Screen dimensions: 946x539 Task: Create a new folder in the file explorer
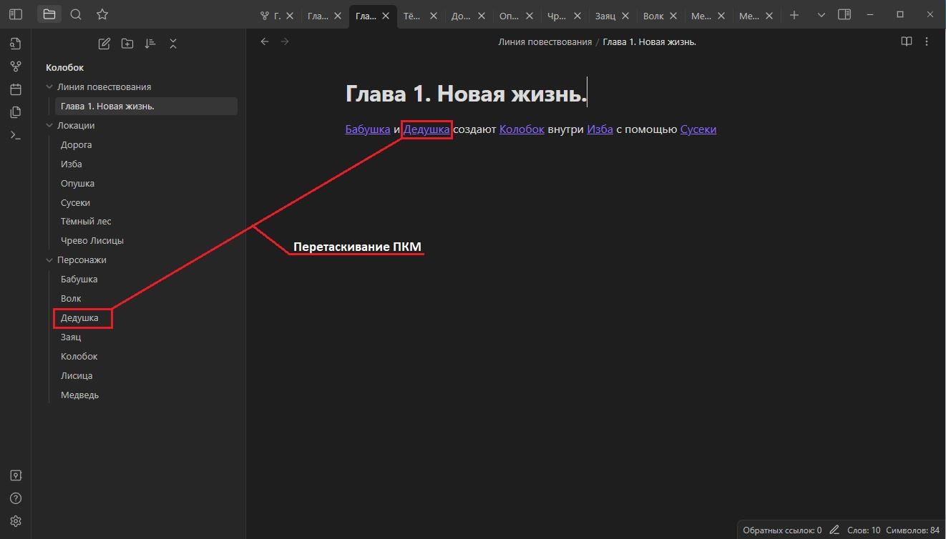pos(127,44)
